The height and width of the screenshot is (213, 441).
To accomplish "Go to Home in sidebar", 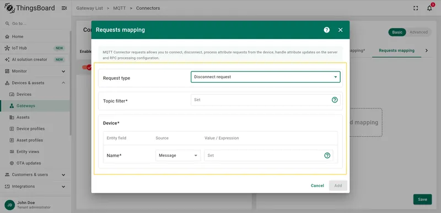I will (35, 36).
